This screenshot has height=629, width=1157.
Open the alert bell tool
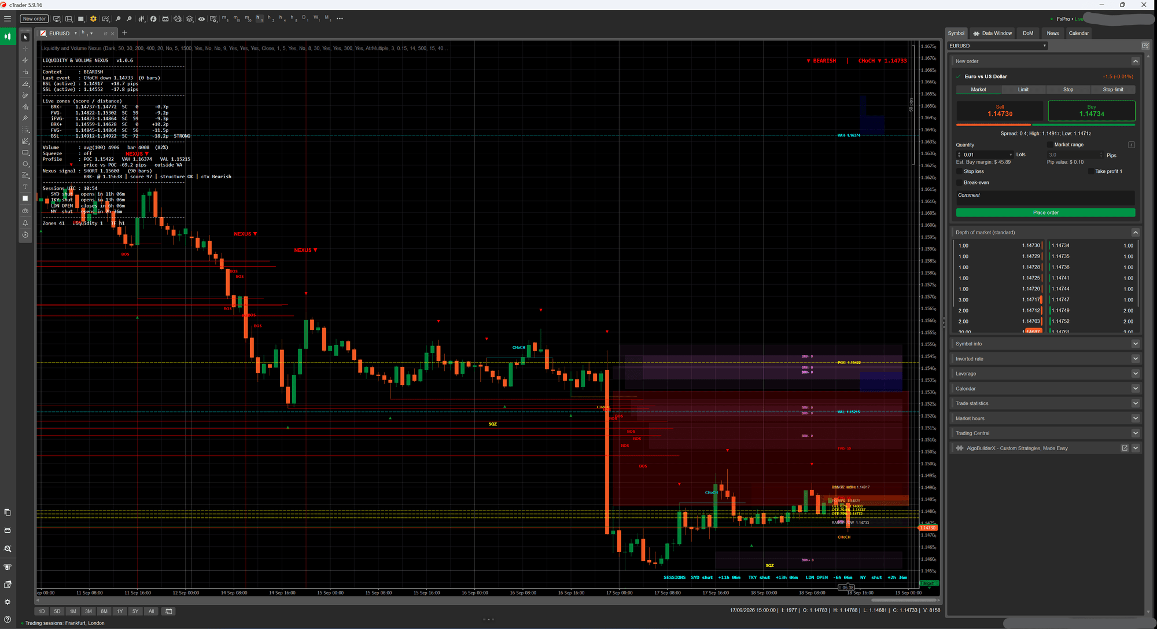click(25, 223)
